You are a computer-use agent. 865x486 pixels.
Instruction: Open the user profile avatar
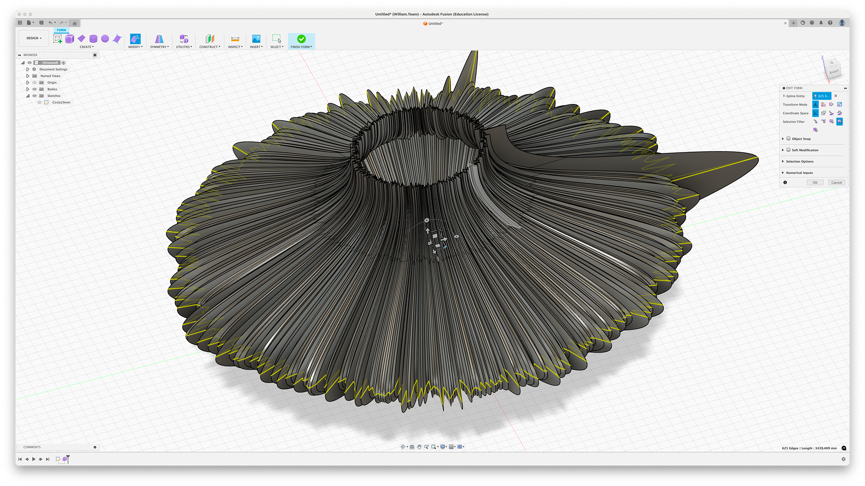click(842, 23)
